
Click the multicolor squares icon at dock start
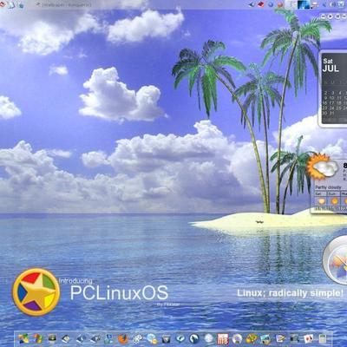coord(23,337)
